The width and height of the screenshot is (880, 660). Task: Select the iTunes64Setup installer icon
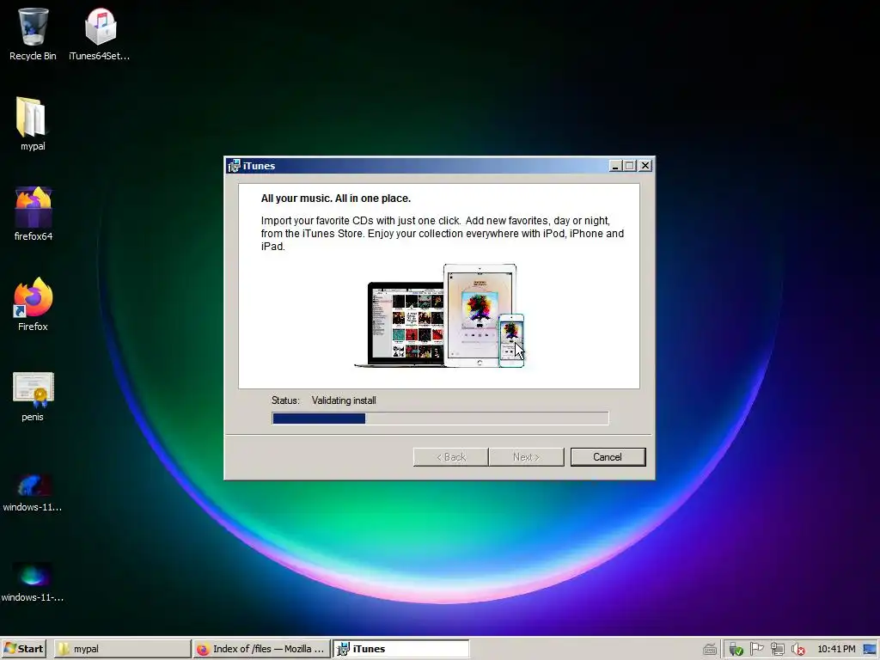[x=100, y=34]
